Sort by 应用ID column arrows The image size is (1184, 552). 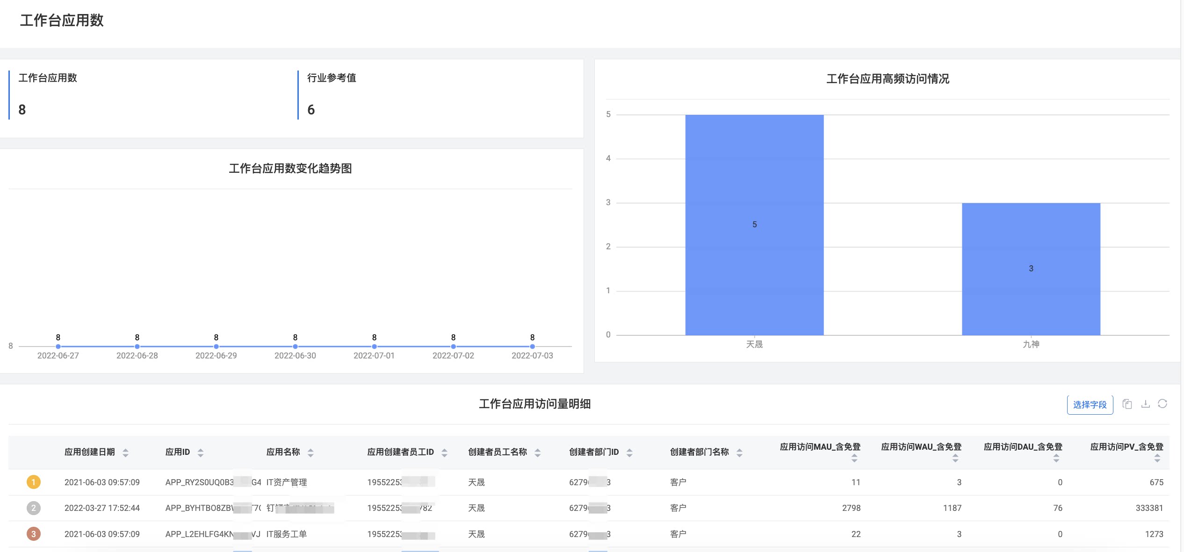click(201, 453)
